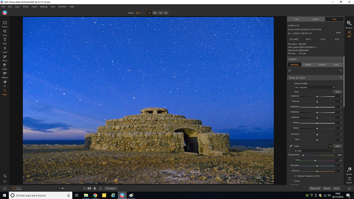Click the Exposure slider handle

pyautogui.click(x=317, y=96)
